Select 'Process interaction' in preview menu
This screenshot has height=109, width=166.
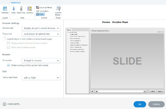75,41
